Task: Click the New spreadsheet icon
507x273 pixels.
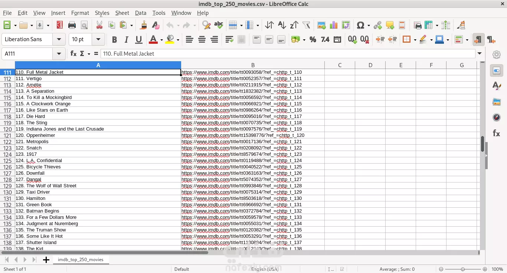Action: click(x=7, y=25)
